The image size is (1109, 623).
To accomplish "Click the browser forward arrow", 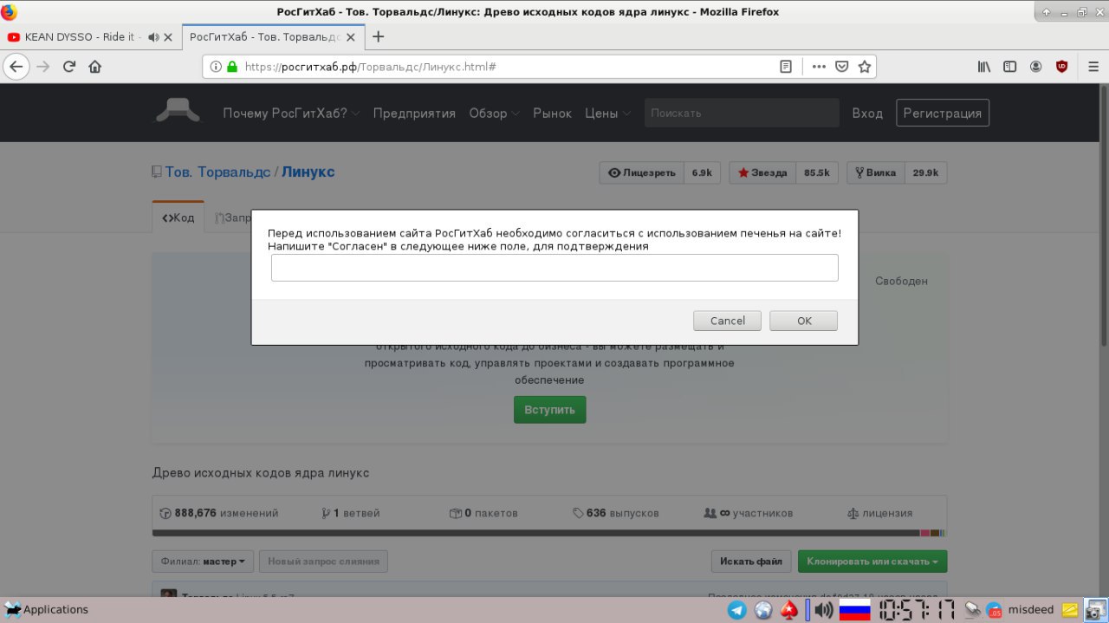I will pos(43,67).
